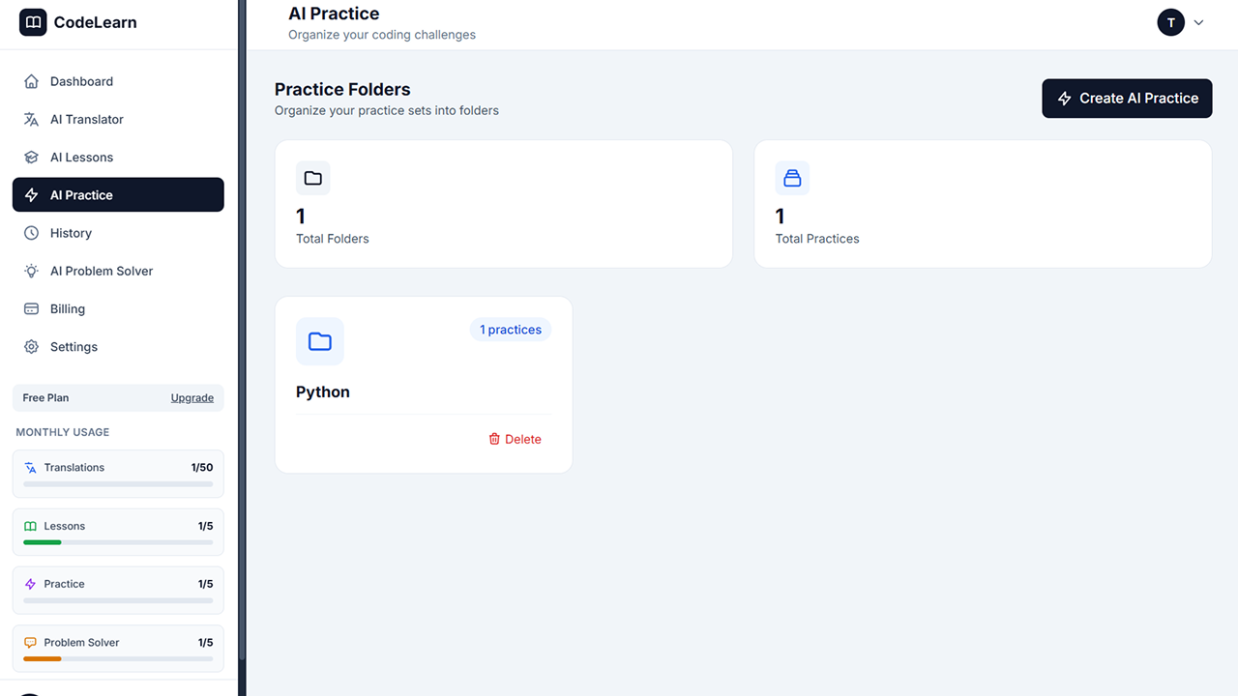Viewport: 1238px width, 696px height.
Task: Open the Dashboard menu item
Action: (x=81, y=82)
